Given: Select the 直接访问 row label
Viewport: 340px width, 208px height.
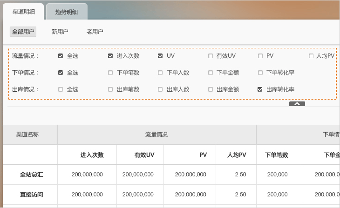Looking at the screenshot, I should (x=32, y=195).
